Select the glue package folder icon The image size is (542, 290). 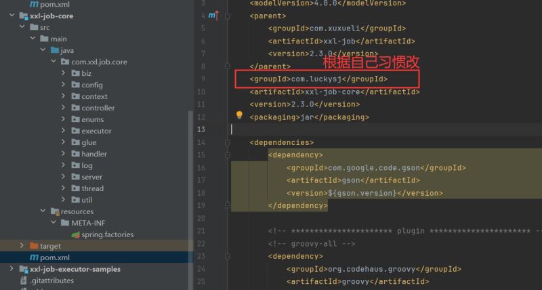point(76,142)
